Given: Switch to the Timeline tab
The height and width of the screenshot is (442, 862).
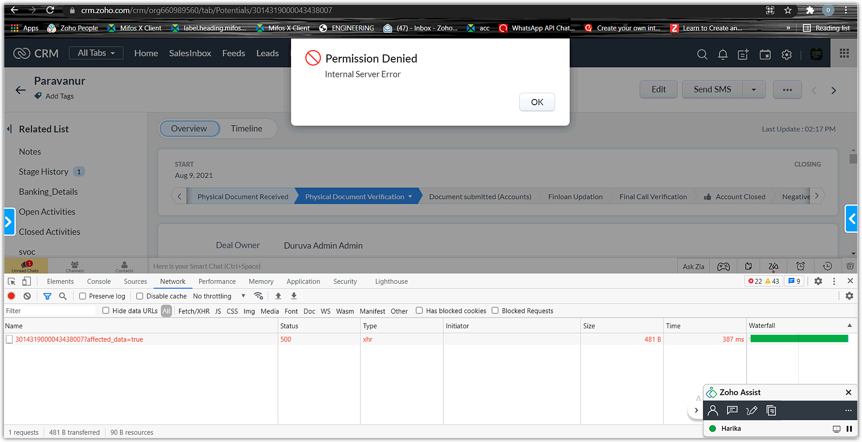Looking at the screenshot, I should [x=246, y=128].
